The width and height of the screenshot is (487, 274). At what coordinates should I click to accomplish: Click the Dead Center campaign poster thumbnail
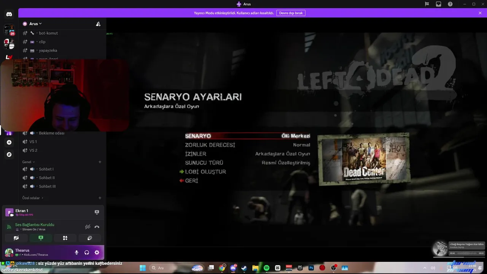tap(364, 159)
